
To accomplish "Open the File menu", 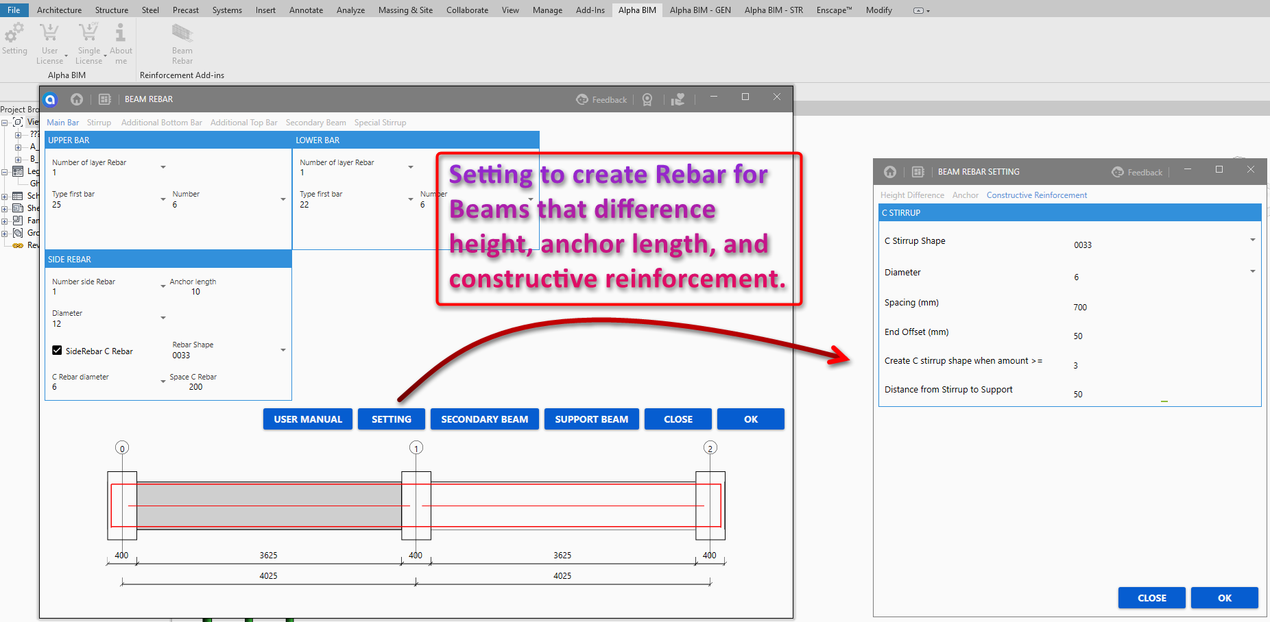I will click(14, 10).
